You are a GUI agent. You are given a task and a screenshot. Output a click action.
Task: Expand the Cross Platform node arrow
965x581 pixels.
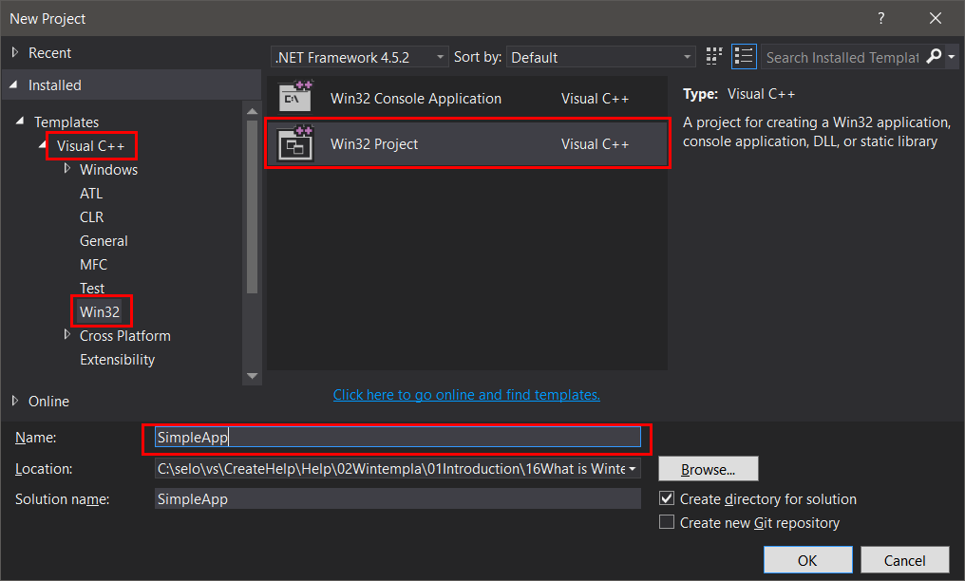coord(67,334)
